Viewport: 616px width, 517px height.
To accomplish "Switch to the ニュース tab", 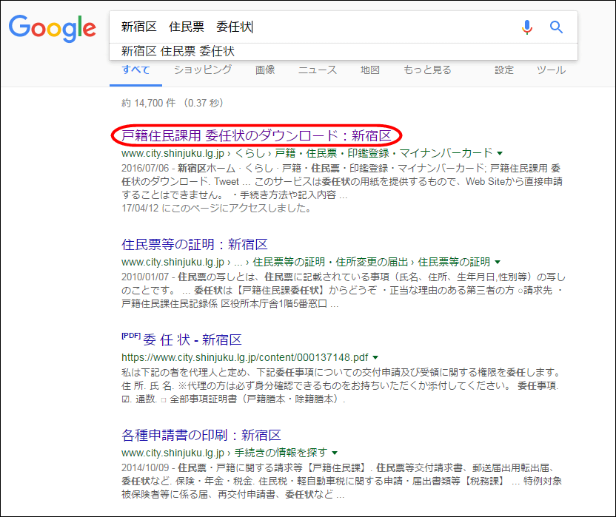I will (x=318, y=70).
